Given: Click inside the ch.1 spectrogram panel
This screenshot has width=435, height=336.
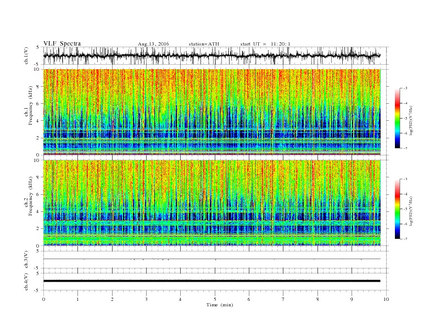Looking at the screenshot, I should 212,111.
